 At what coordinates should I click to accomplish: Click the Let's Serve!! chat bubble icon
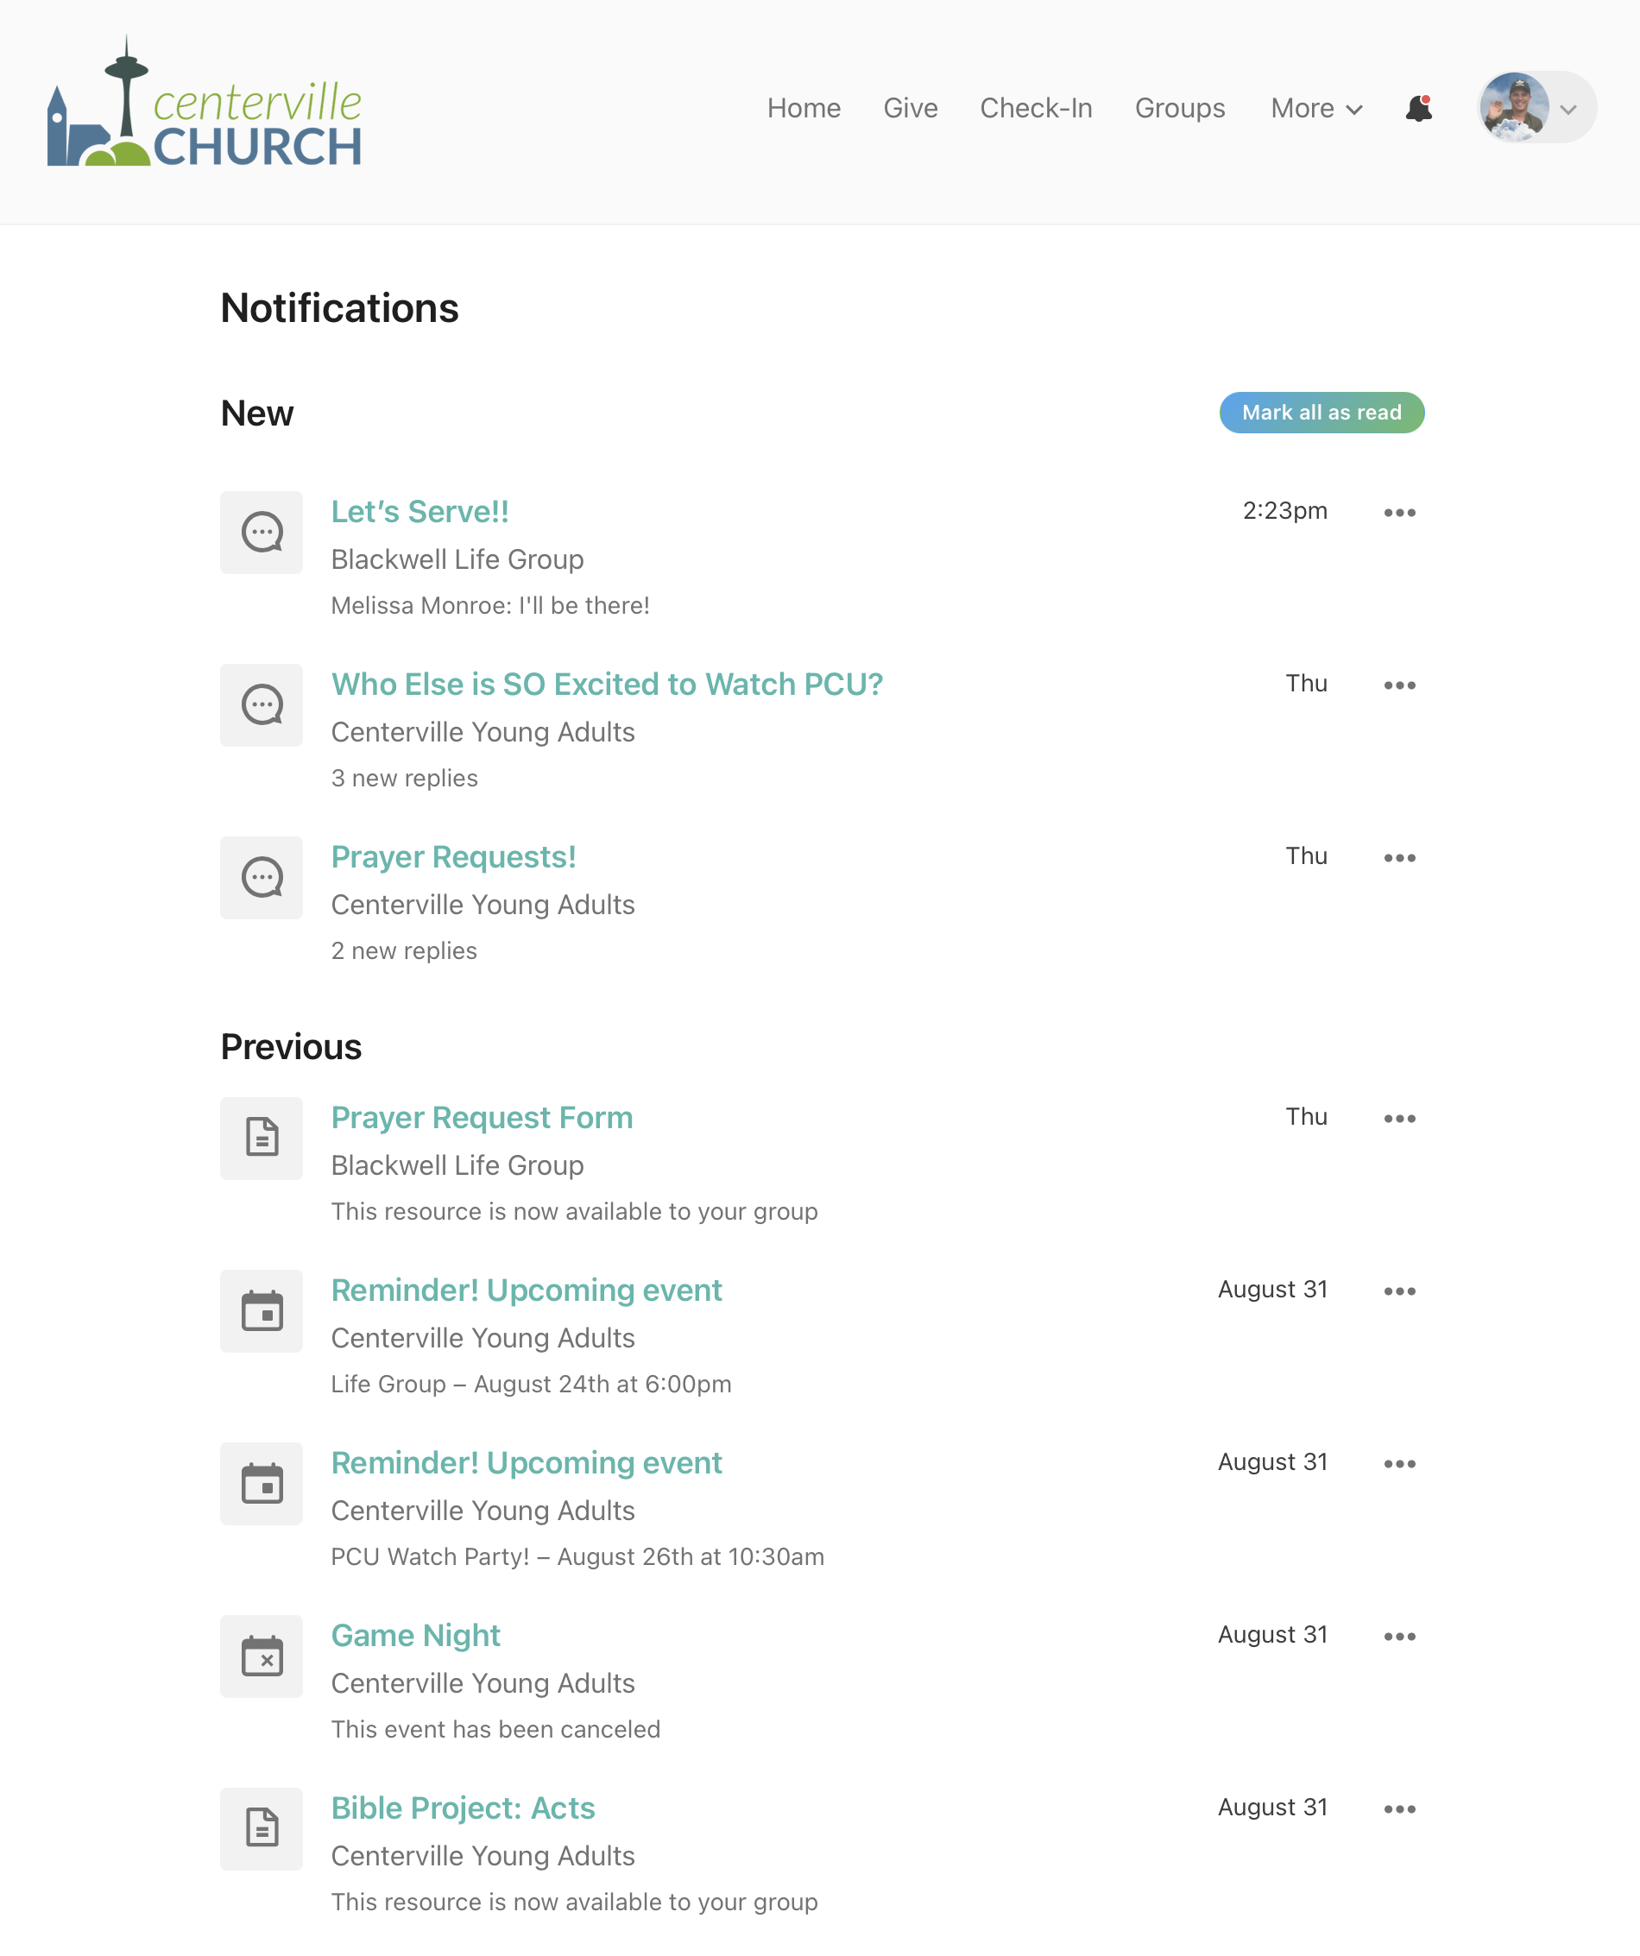[x=262, y=533]
